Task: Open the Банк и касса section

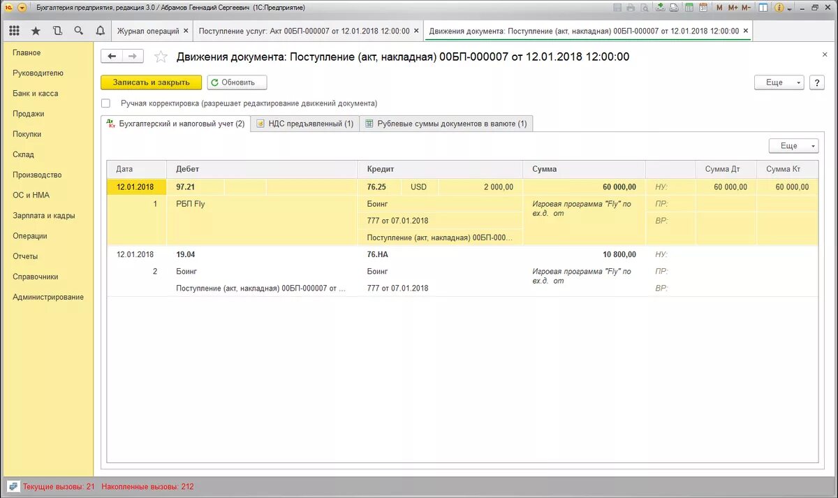Action: point(35,93)
